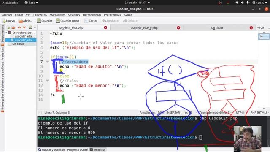Open the Herramientas menu
The width and height of the screenshot is (270, 152).
coord(92,15)
